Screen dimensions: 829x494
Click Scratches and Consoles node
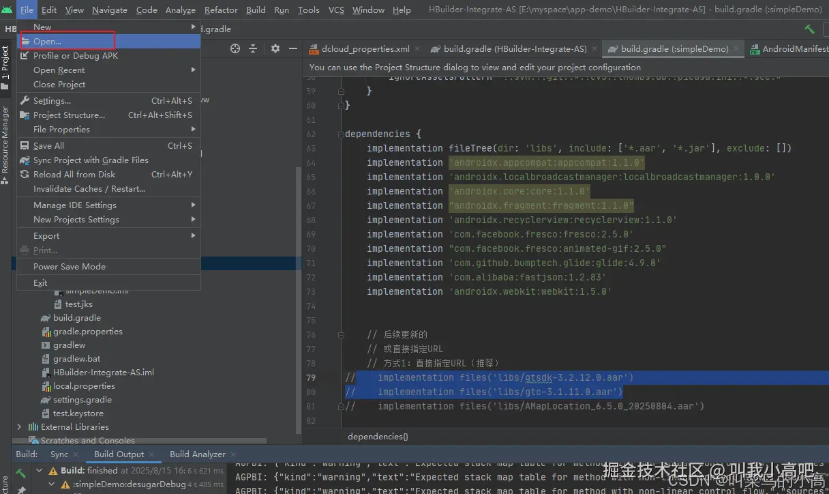pos(87,440)
